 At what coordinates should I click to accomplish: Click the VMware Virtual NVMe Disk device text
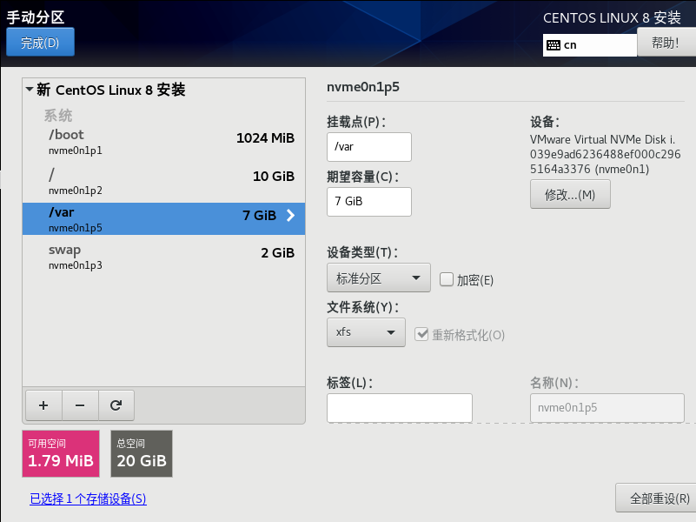pos(605,154)
